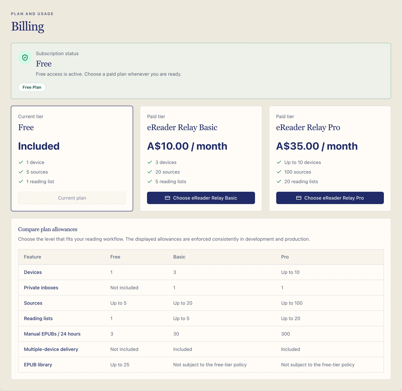The image size is (402, 391).
Task: Click the A$10.00 / month price
Action: pos(187,146)
